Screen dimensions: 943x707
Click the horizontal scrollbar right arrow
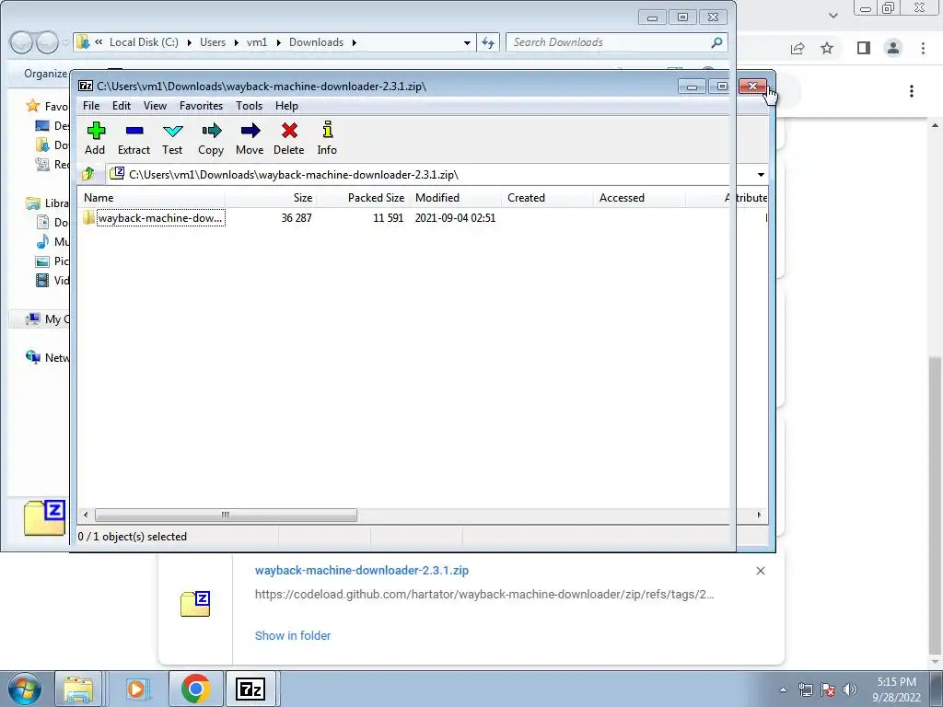(759, 516)
